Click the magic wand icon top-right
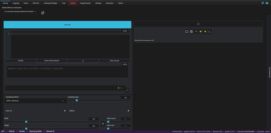This screenshot has width=271, height=133. (x=262, y=3)
